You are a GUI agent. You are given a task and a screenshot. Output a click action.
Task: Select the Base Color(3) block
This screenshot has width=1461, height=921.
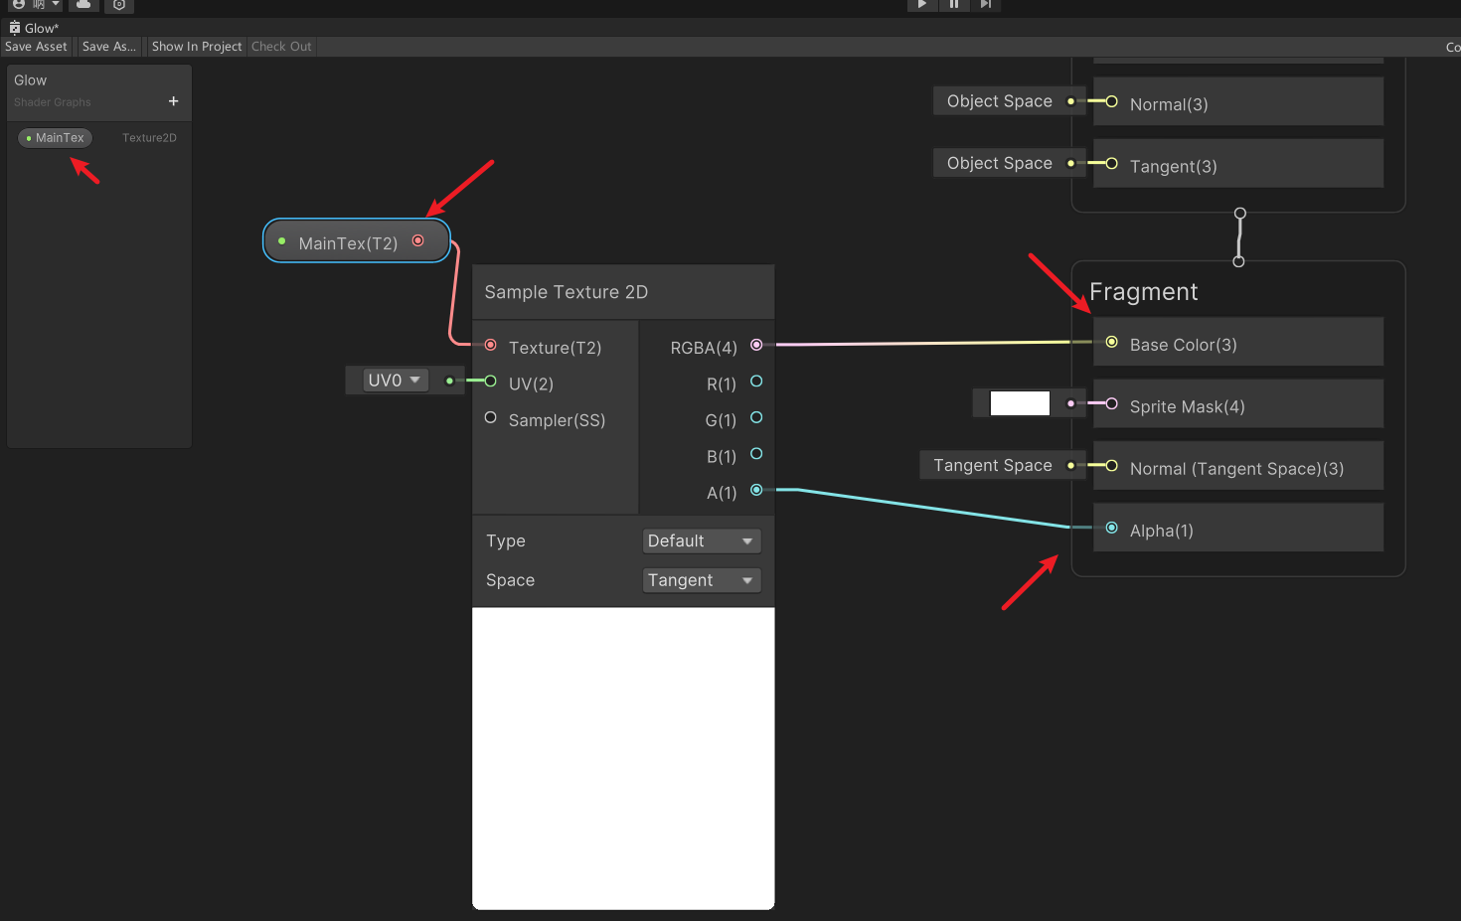tap(1238, 342)
